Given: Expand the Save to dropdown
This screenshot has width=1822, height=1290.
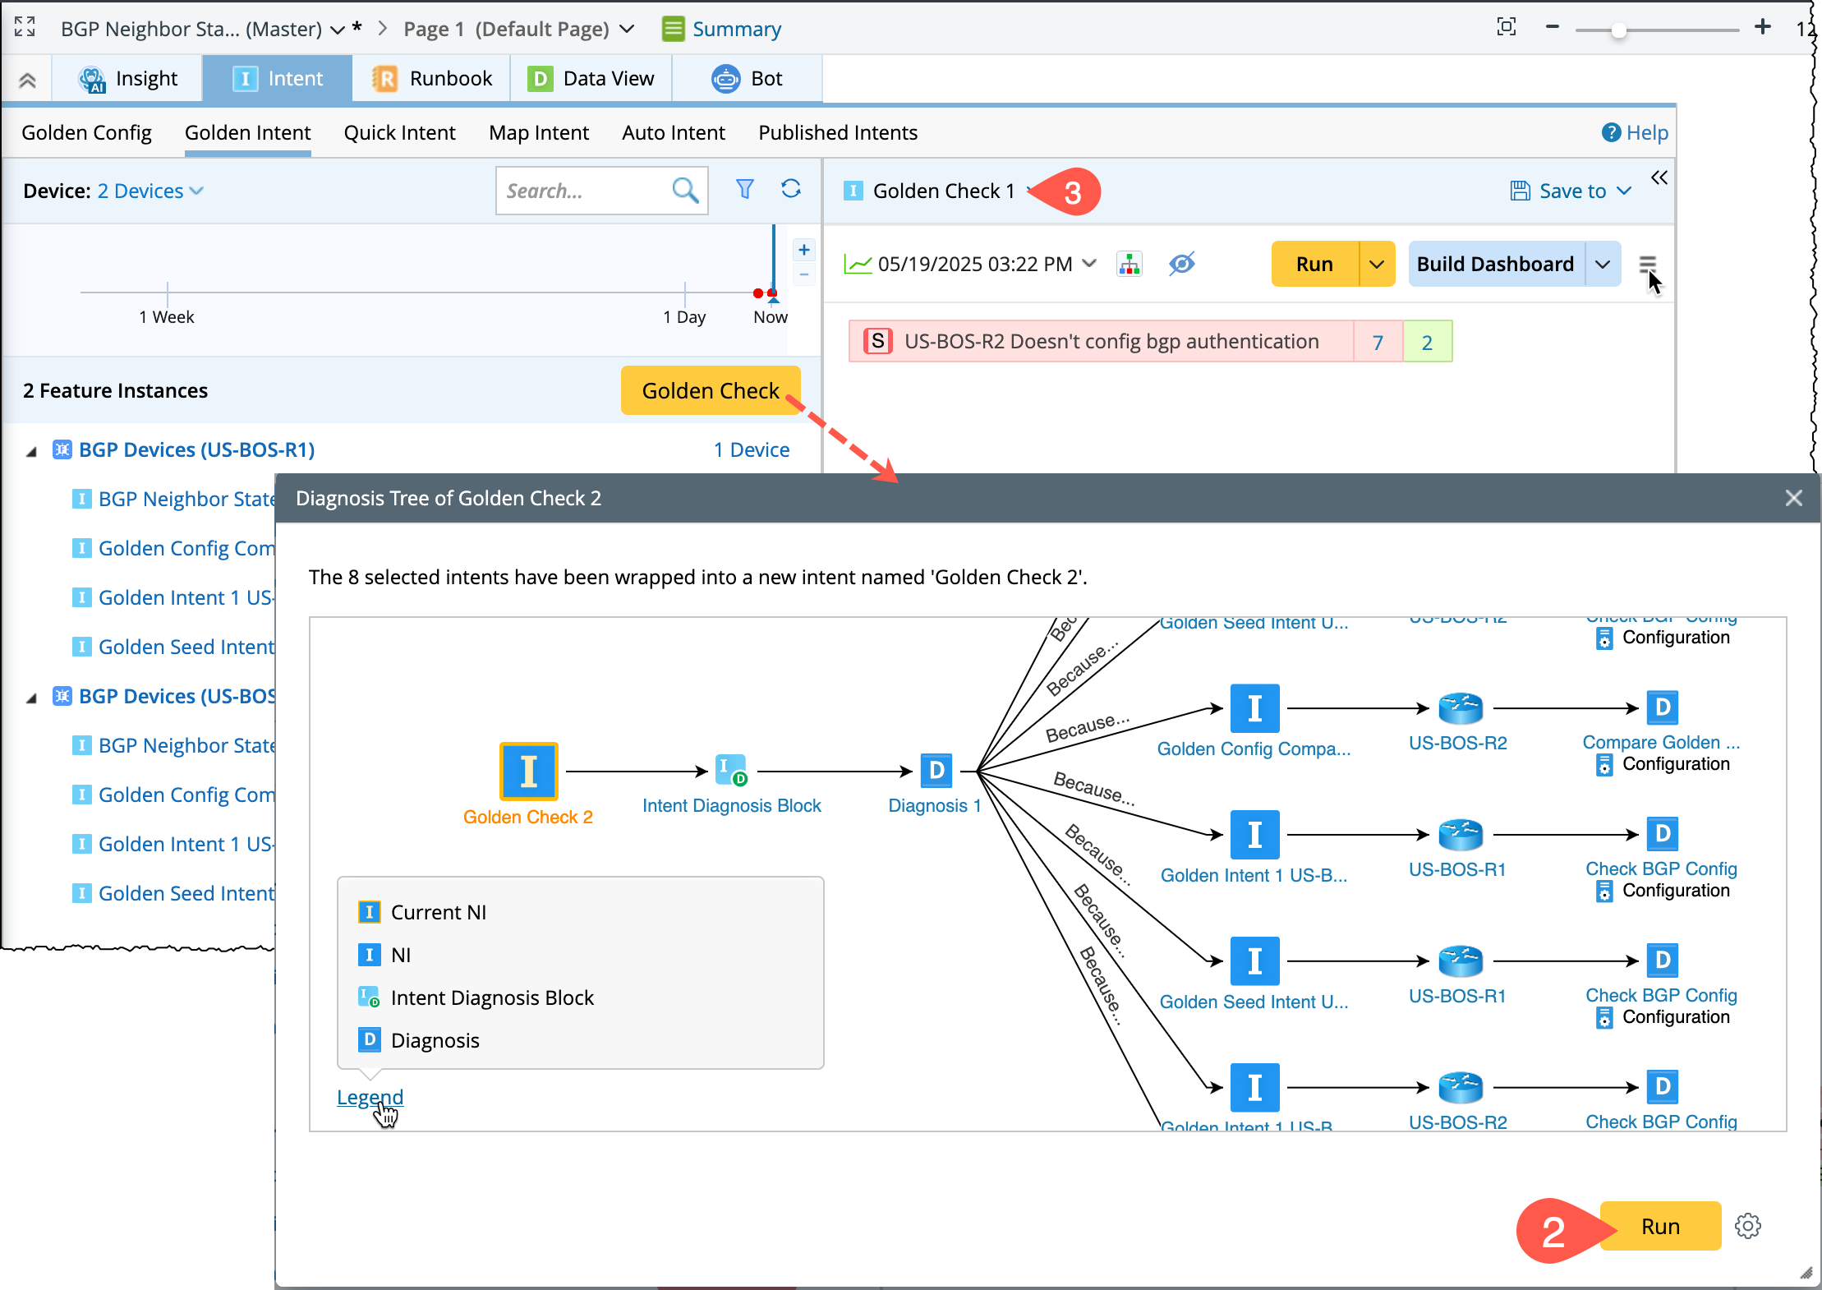Looking at the screenshot, I should [x=1572, y=191].
